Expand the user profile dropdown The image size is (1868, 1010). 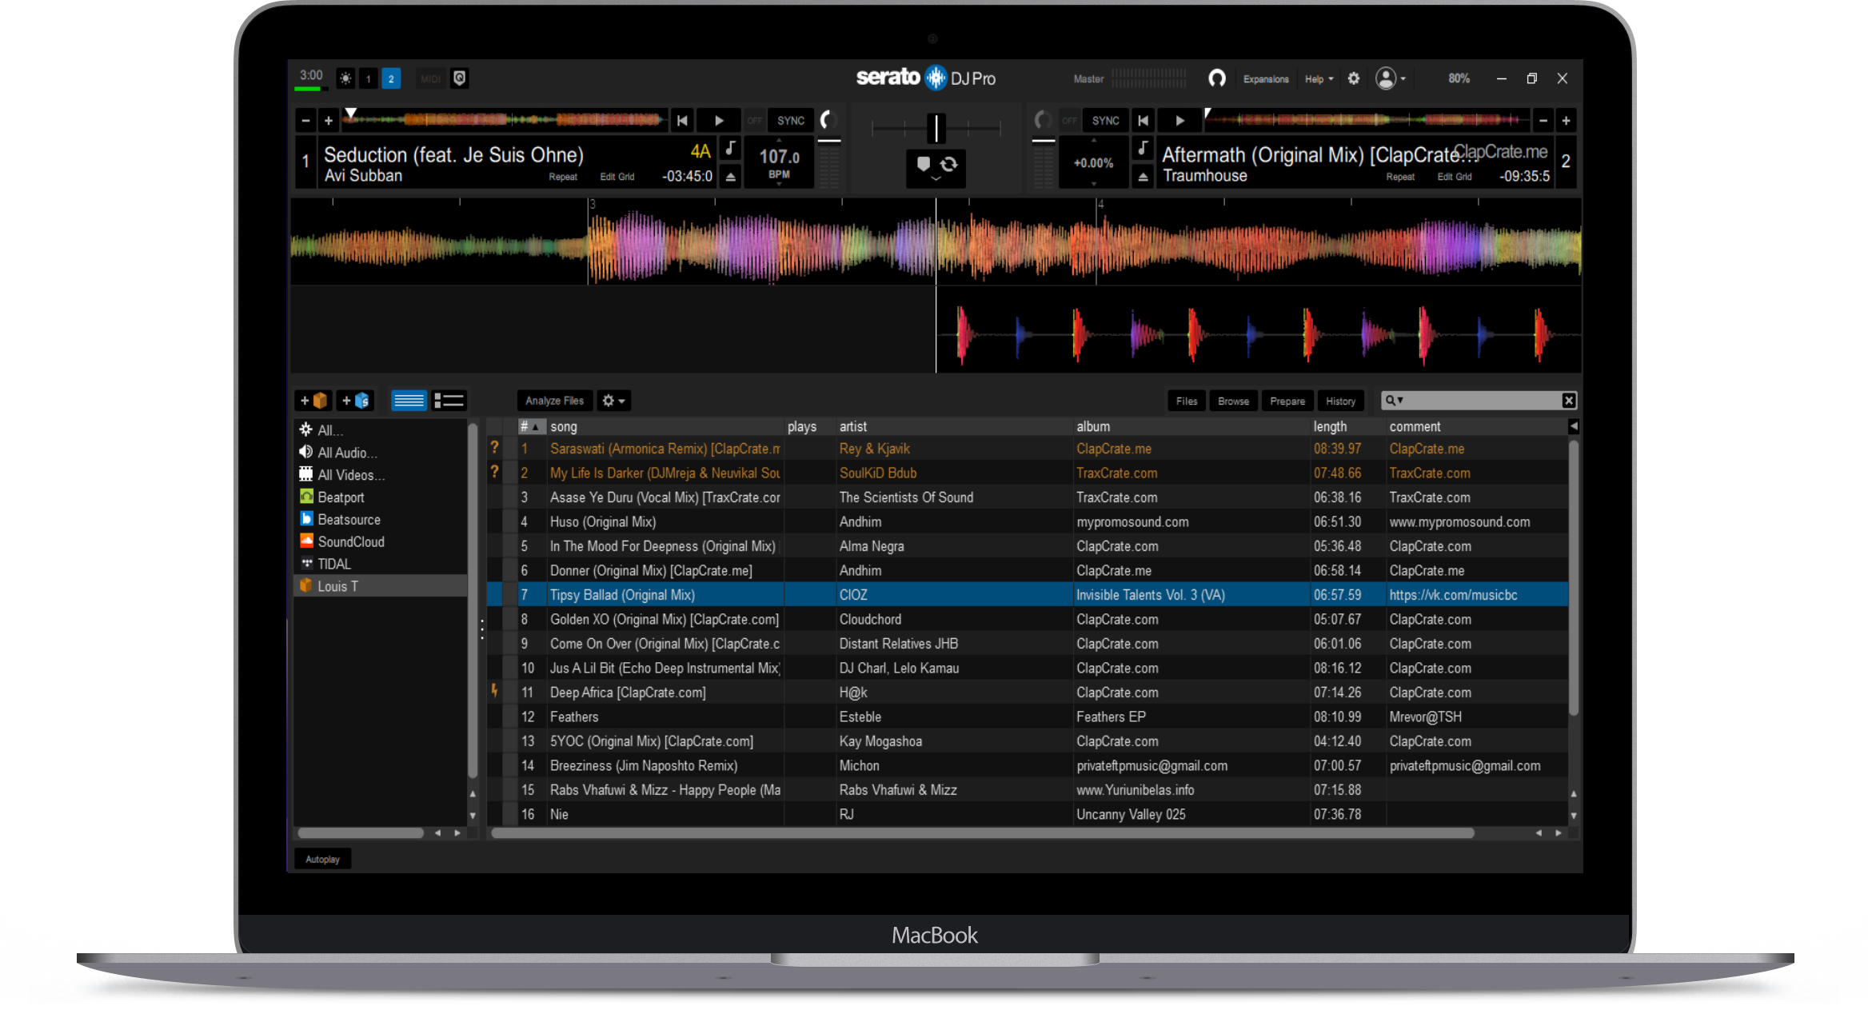pos(1391,78)
